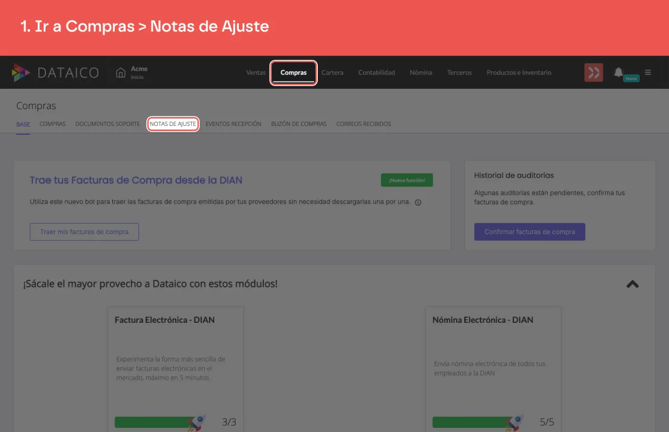Open the Acme home icon

(121, 73)
